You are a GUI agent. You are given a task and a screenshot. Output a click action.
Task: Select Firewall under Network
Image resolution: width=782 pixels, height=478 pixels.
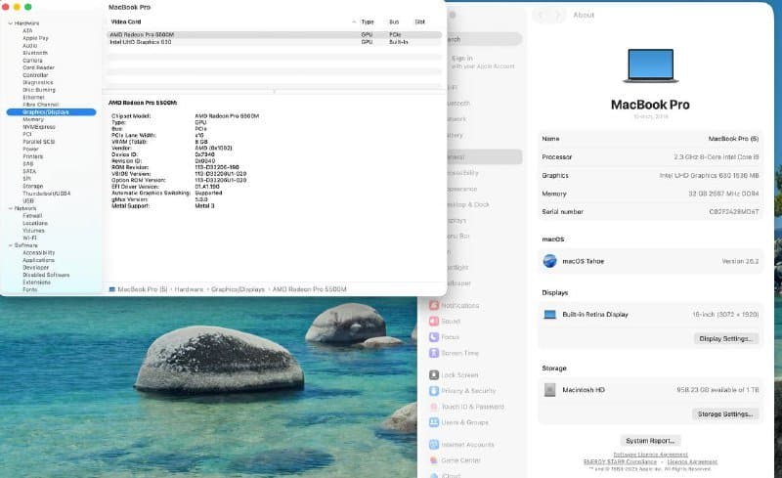point(32,216)
